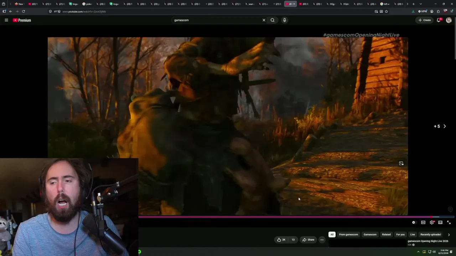The width and height of the screenshot is (456, 256).
Task: Open the browser downloads icon
Action: click(x=413, y=11)
